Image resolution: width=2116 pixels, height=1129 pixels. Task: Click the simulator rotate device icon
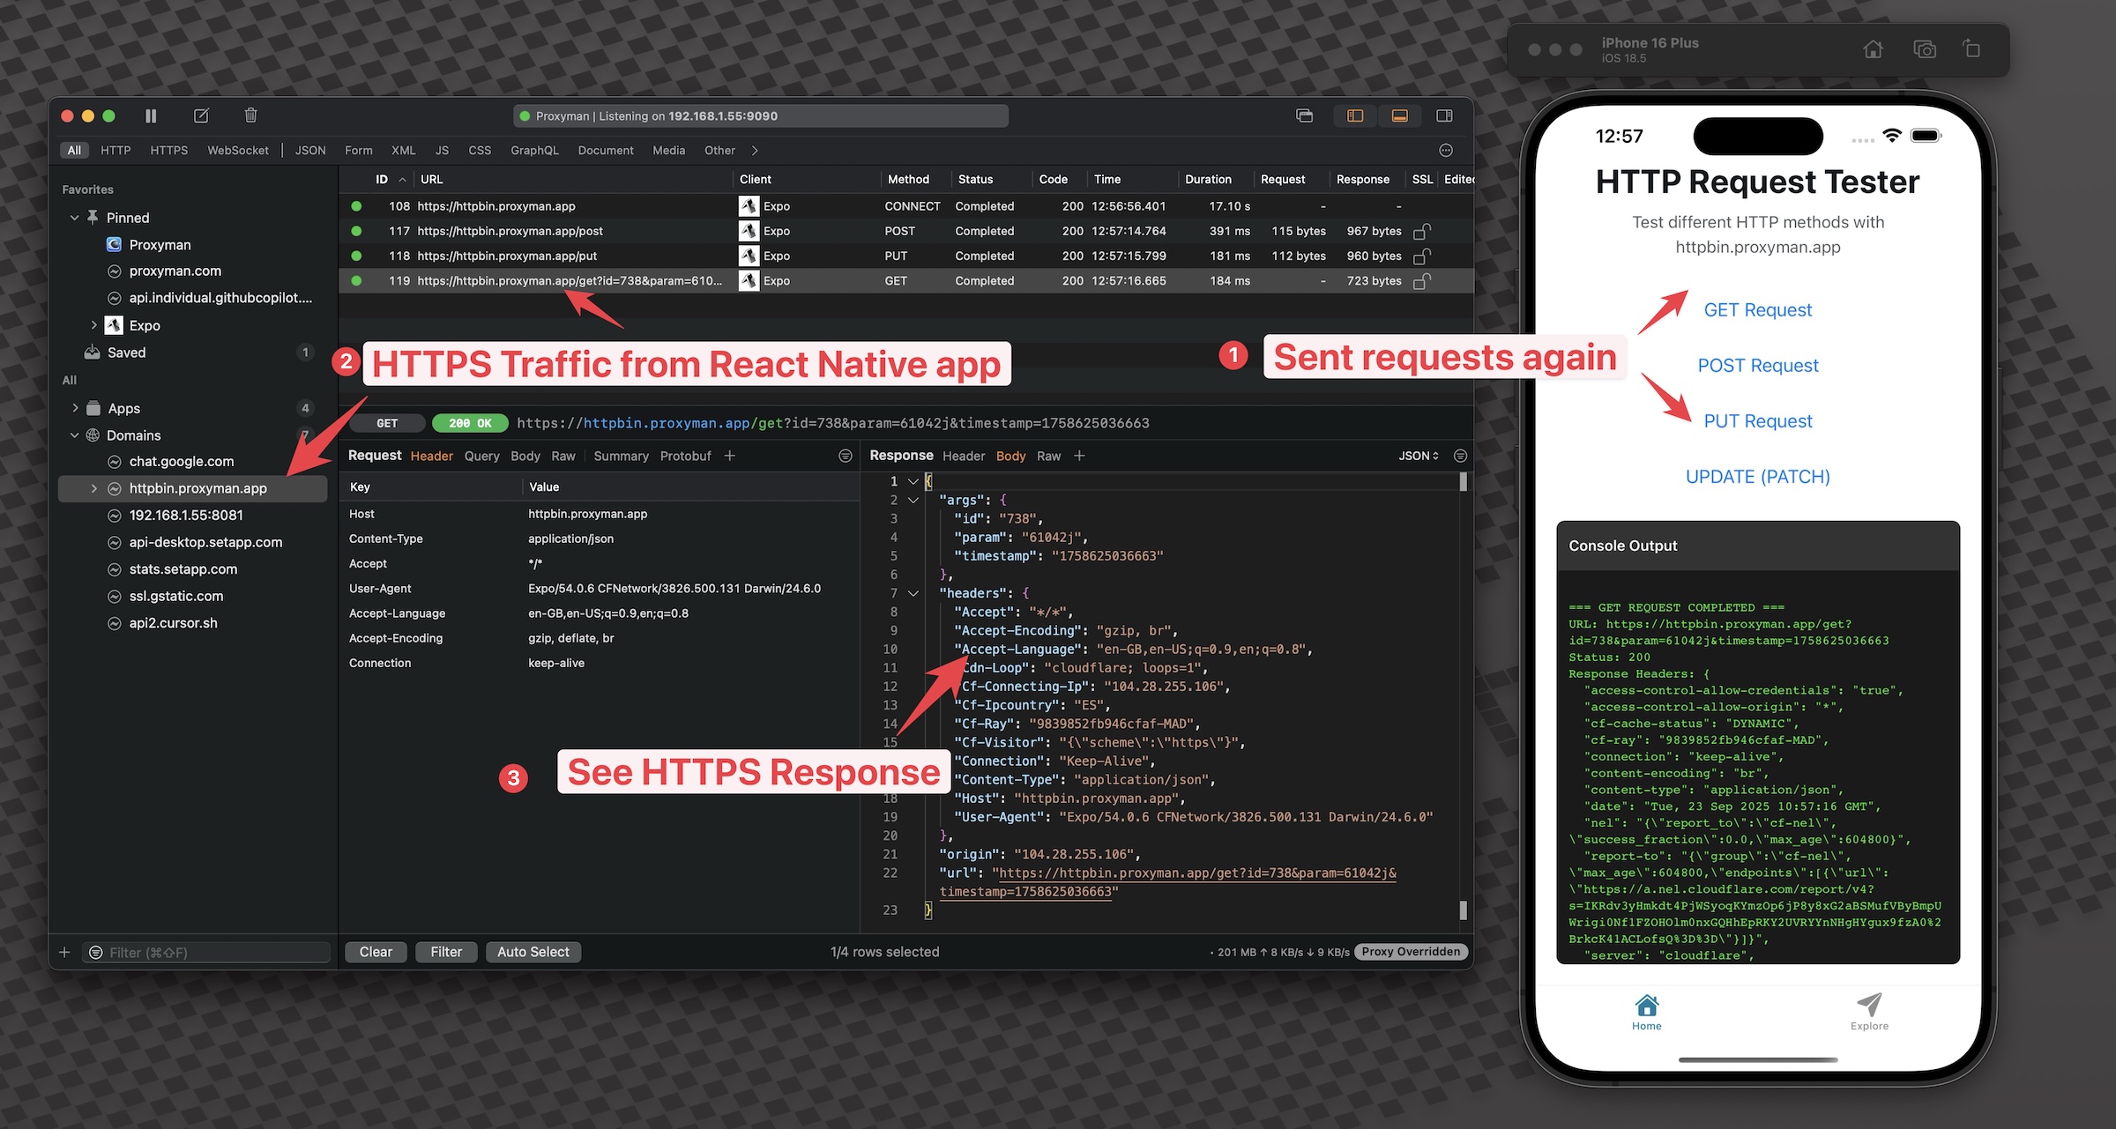pos(1972,49)
